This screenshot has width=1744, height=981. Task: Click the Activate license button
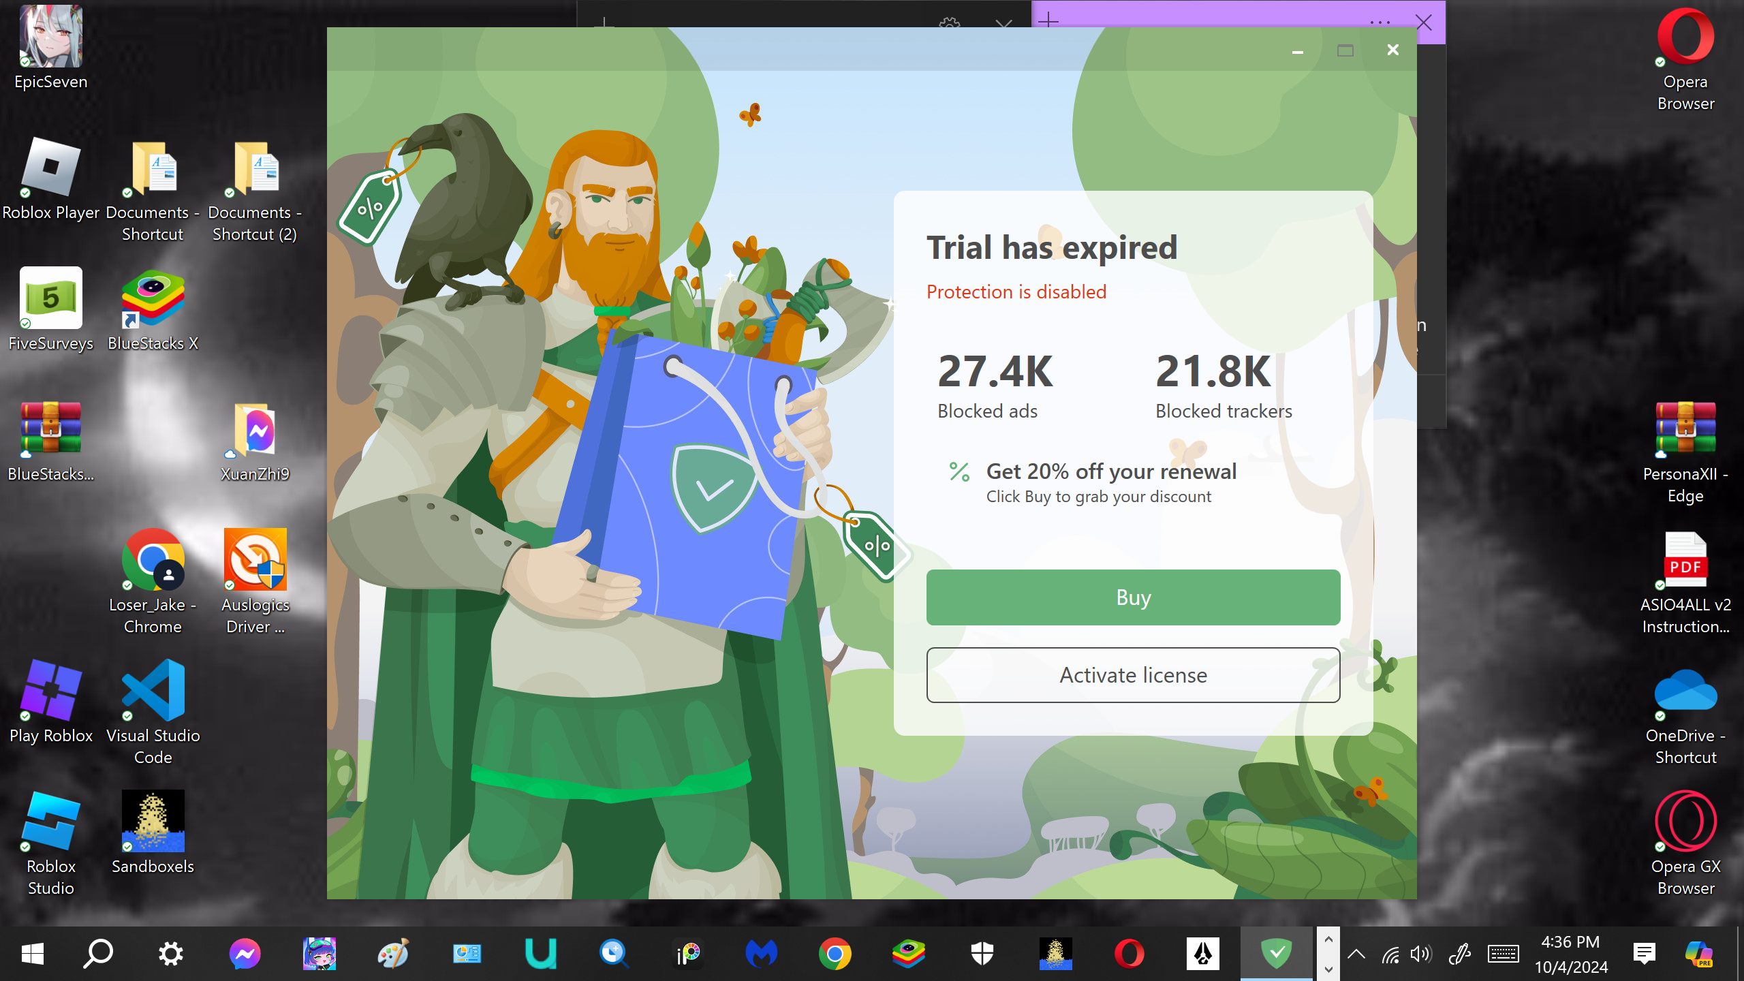pos(1133,675)
